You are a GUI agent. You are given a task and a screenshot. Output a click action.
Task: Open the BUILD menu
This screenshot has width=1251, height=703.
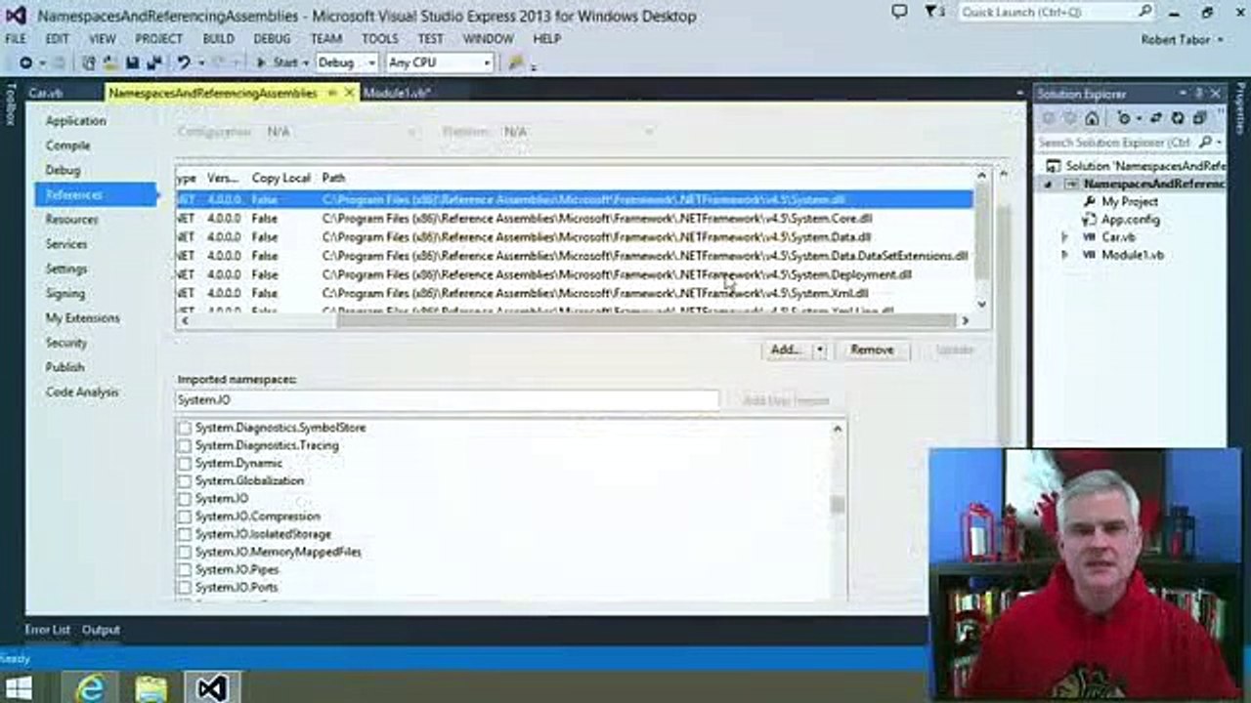click(x=218, y=39)
